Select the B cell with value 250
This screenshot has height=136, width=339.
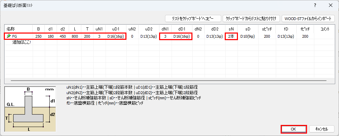39,36
